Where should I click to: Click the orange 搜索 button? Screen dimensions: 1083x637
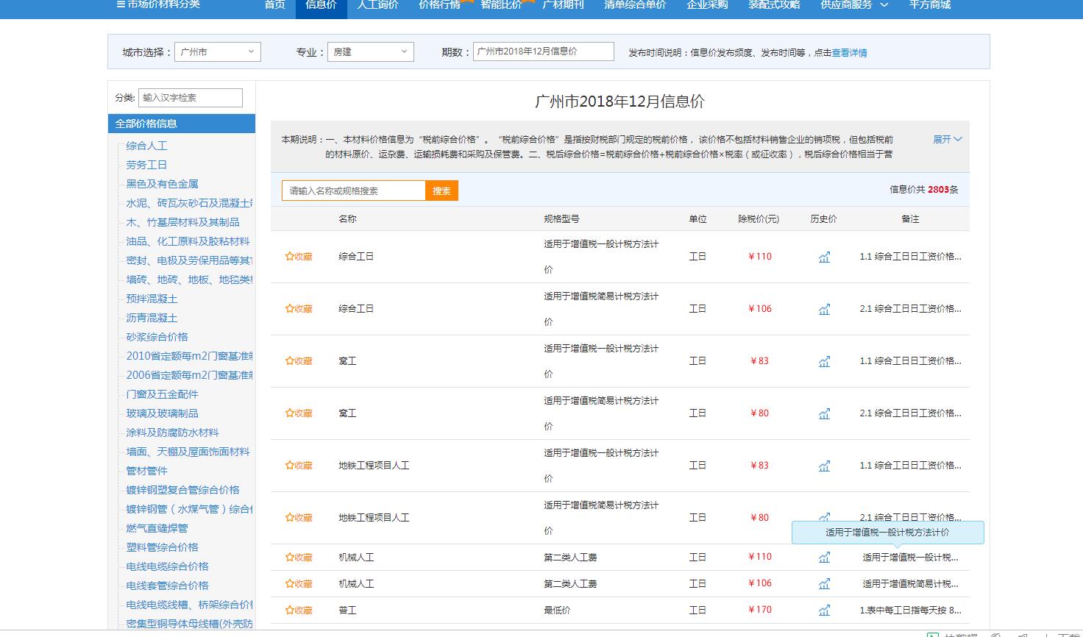441,191
